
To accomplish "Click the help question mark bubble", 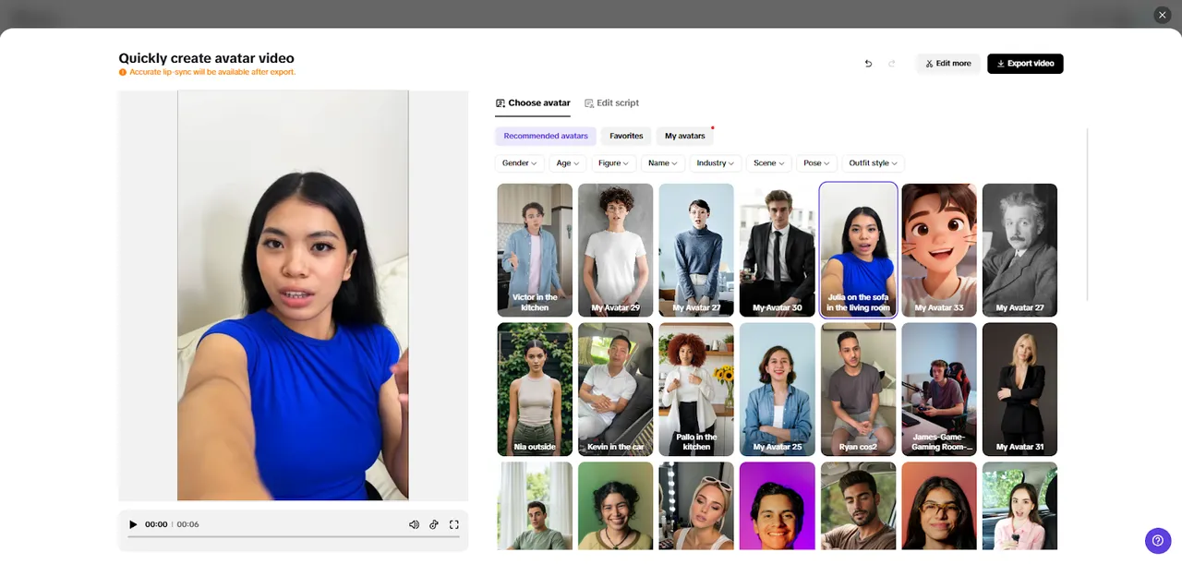I will [1158, 540].
